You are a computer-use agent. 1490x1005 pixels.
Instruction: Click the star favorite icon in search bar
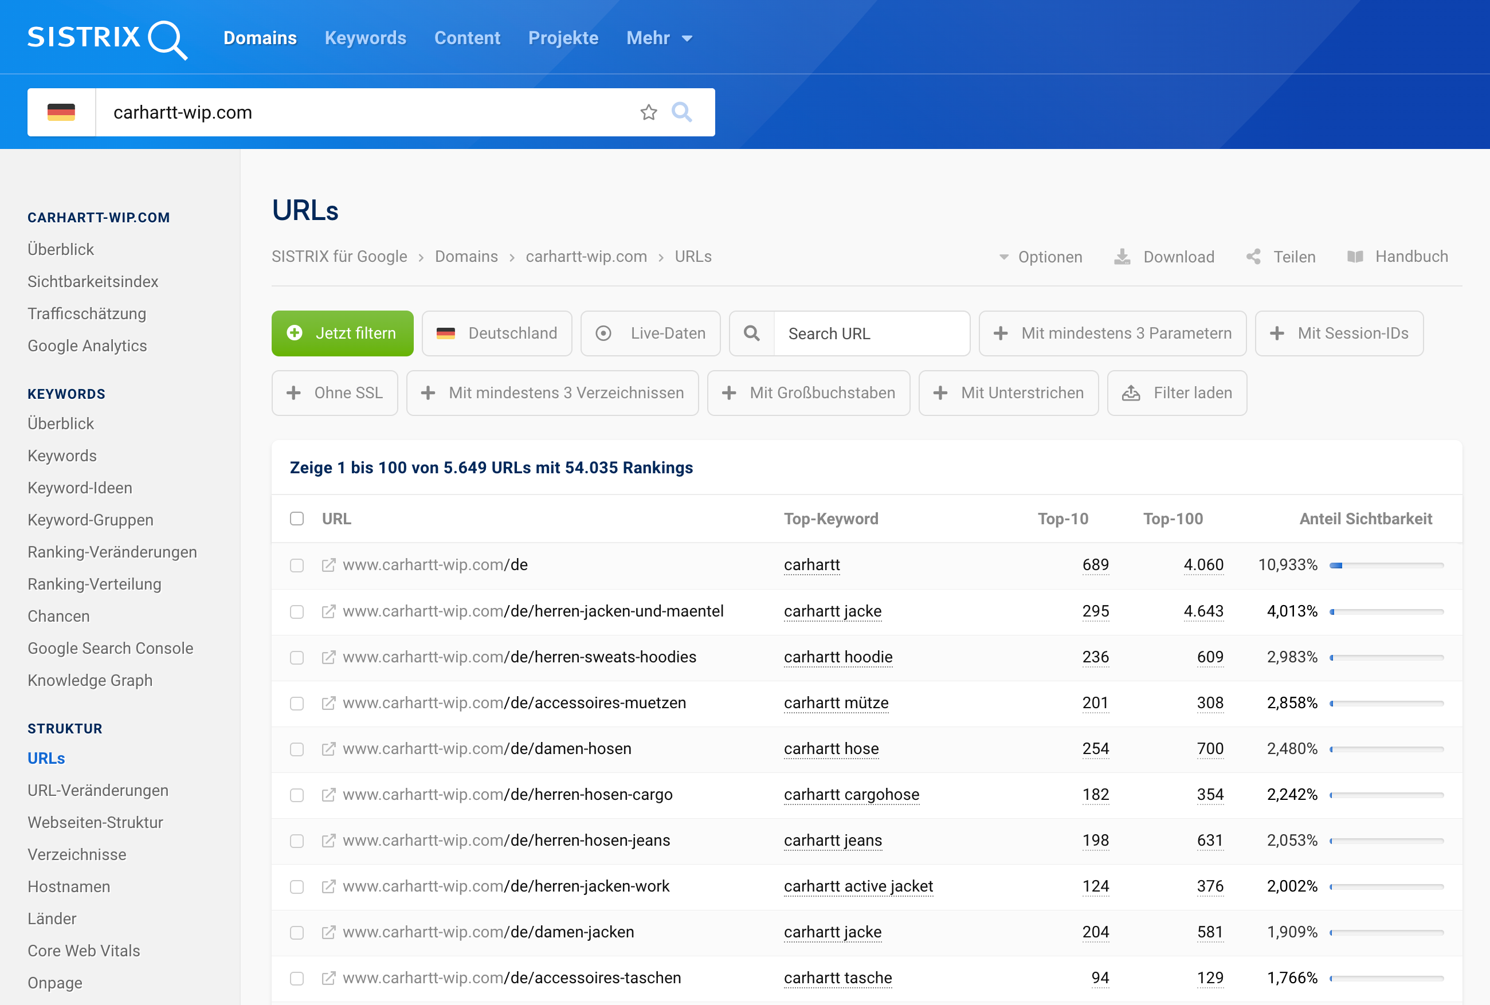(649, 112)
